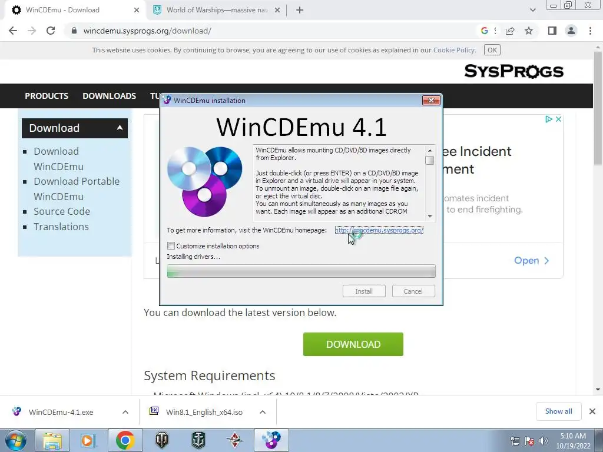Click the installer progress bar
603x452 pixels.
pos(301,271)
